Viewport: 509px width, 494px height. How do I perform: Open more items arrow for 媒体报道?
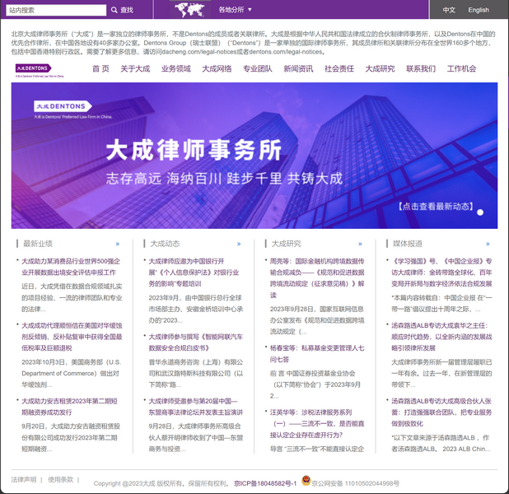(x=488, y=244)
